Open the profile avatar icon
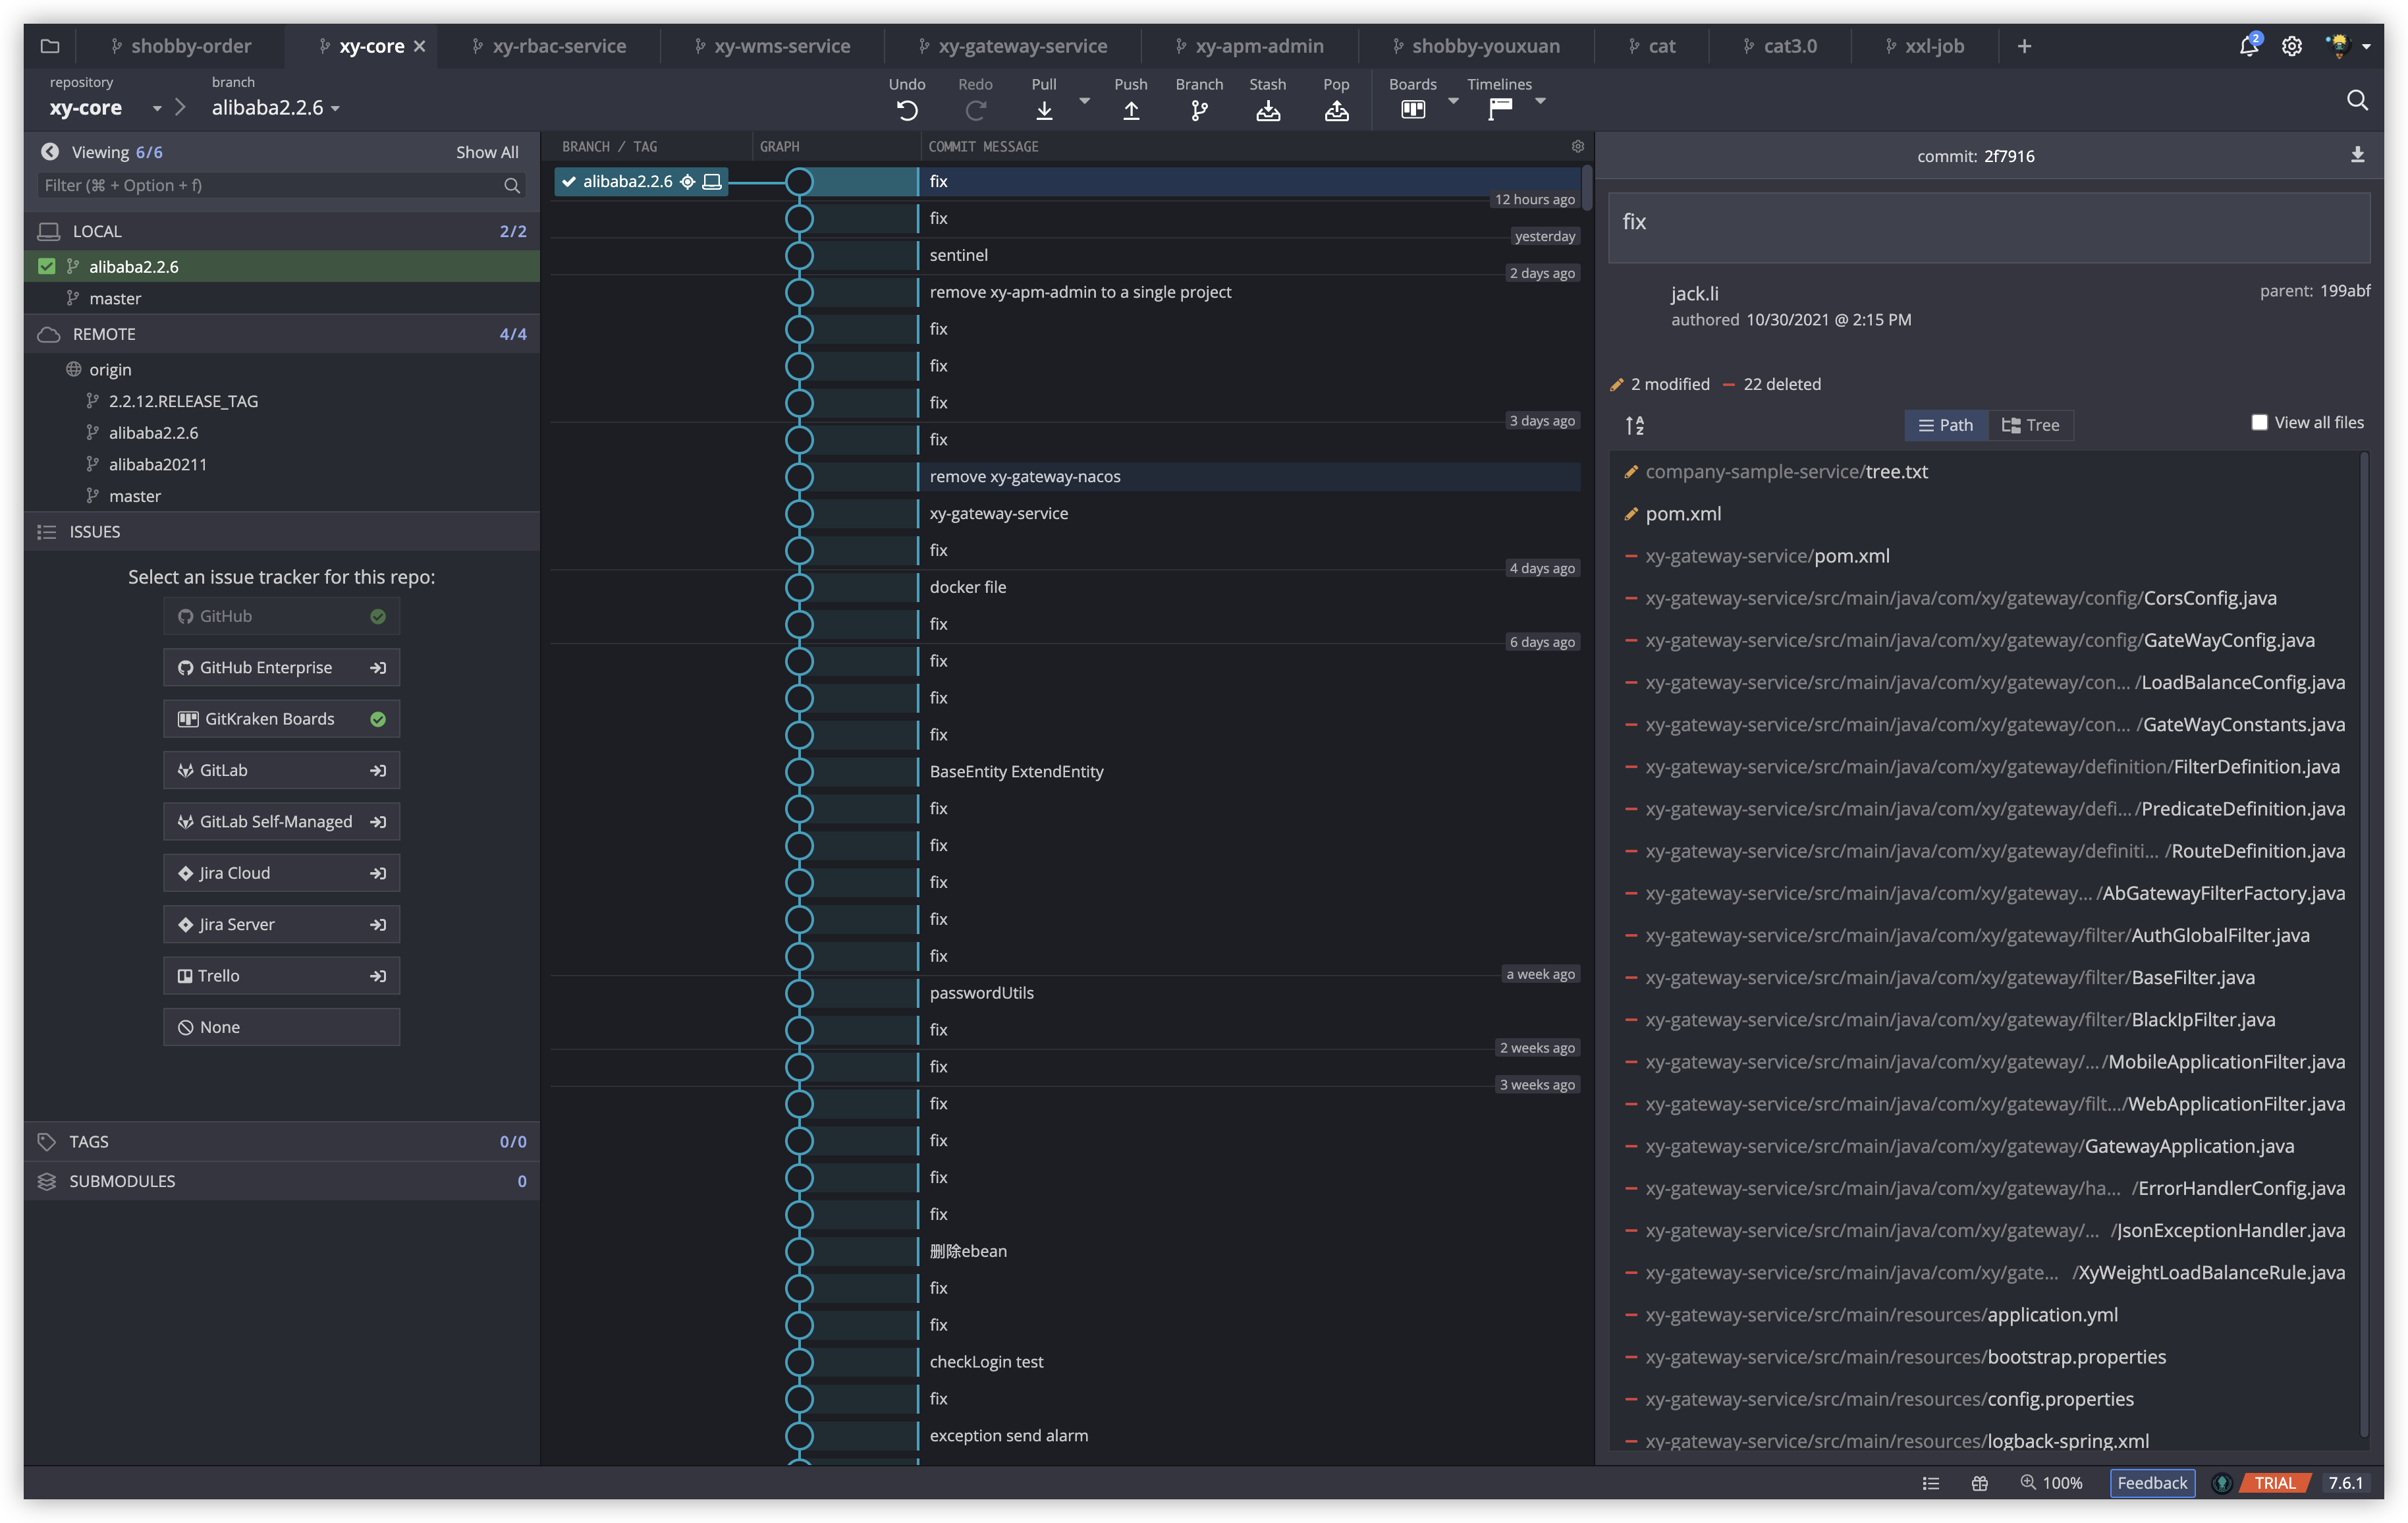 2338,46
